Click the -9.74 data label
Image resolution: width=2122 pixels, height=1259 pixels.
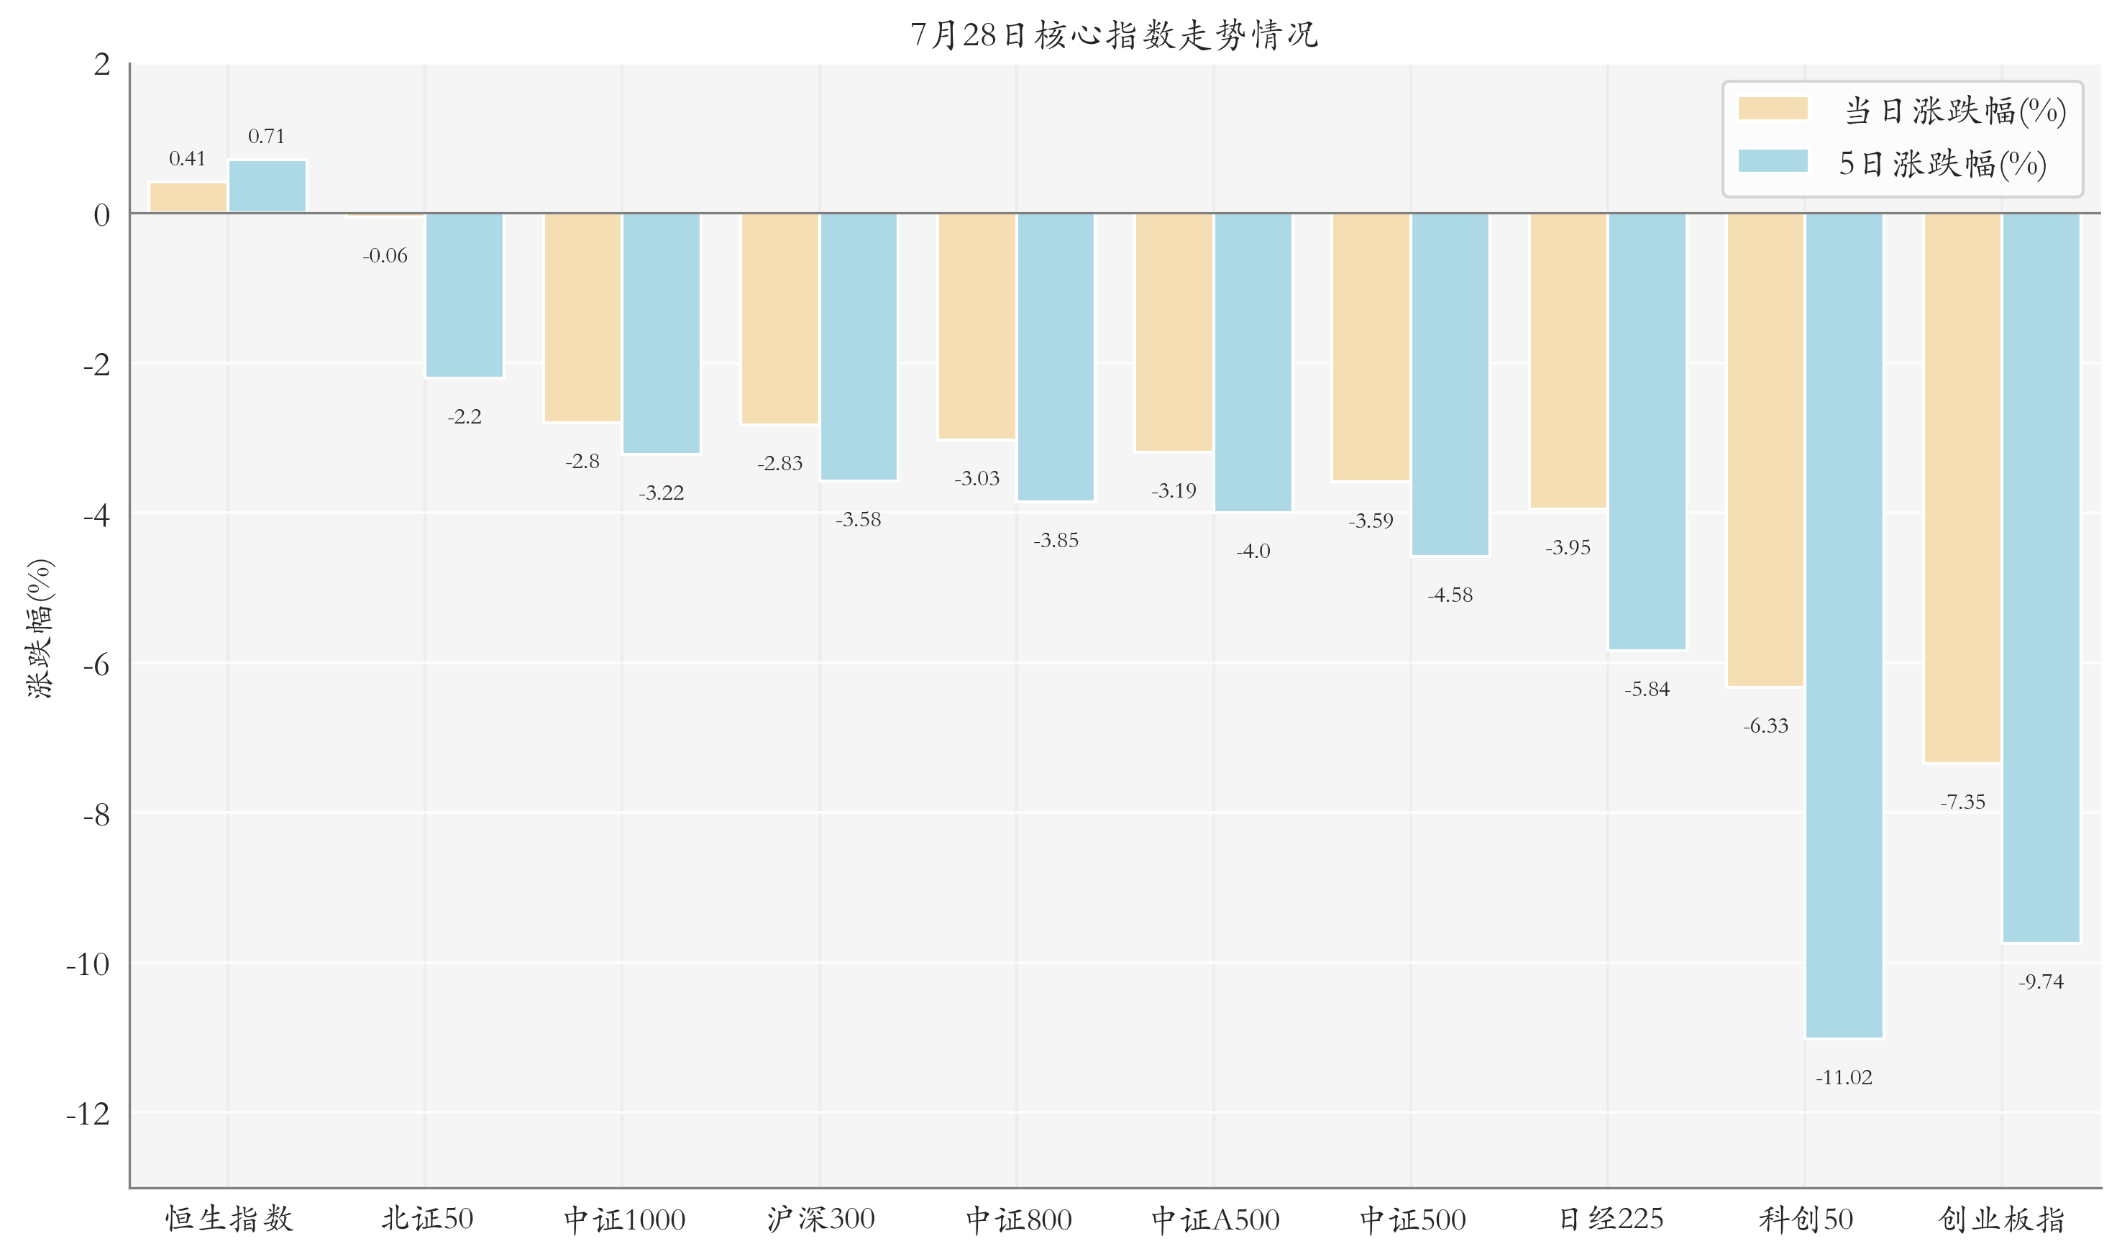click(x=2041, y=981)
